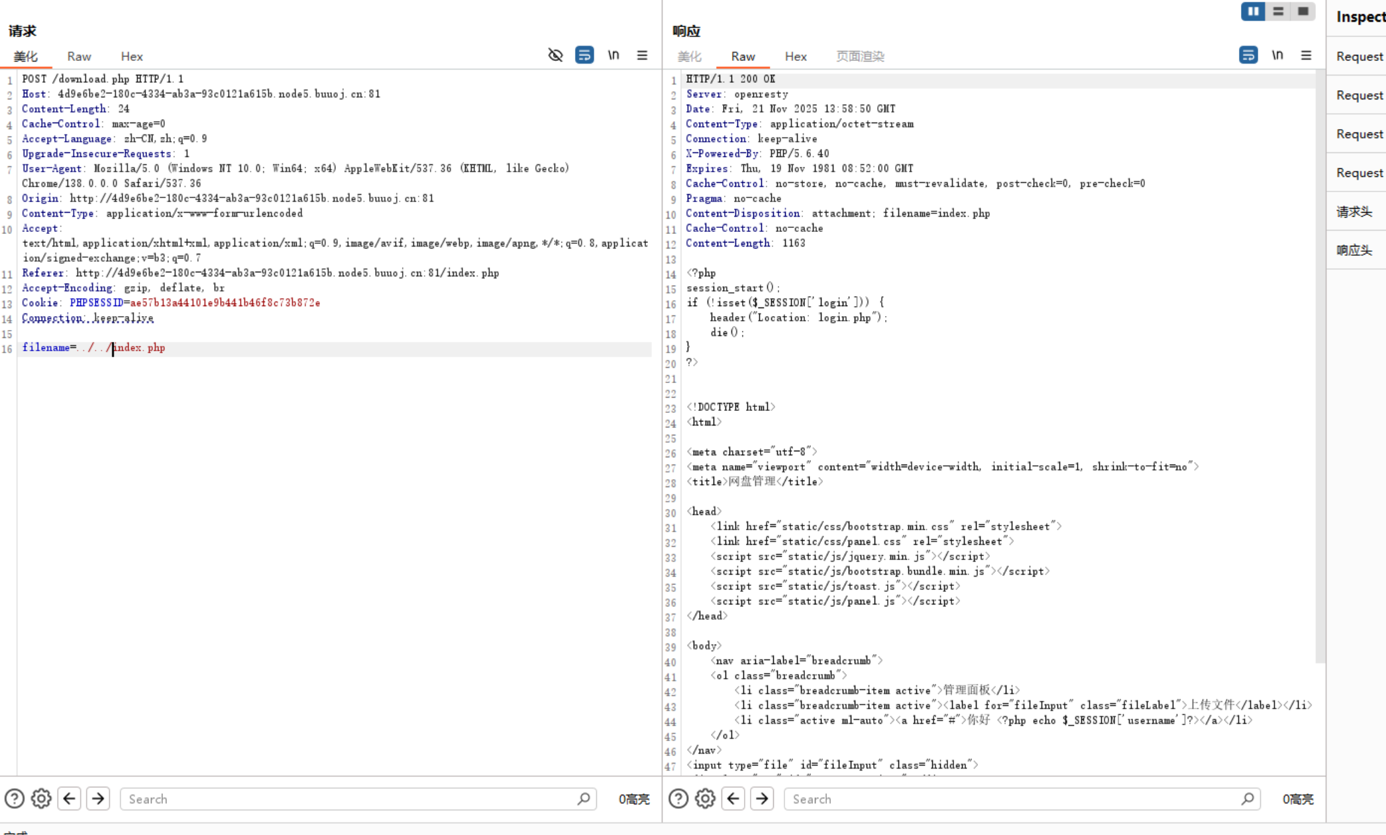The height and width of the screenshot is (835, 1386).
Task: Select combined tab layout view icon
Action: 1303,11
